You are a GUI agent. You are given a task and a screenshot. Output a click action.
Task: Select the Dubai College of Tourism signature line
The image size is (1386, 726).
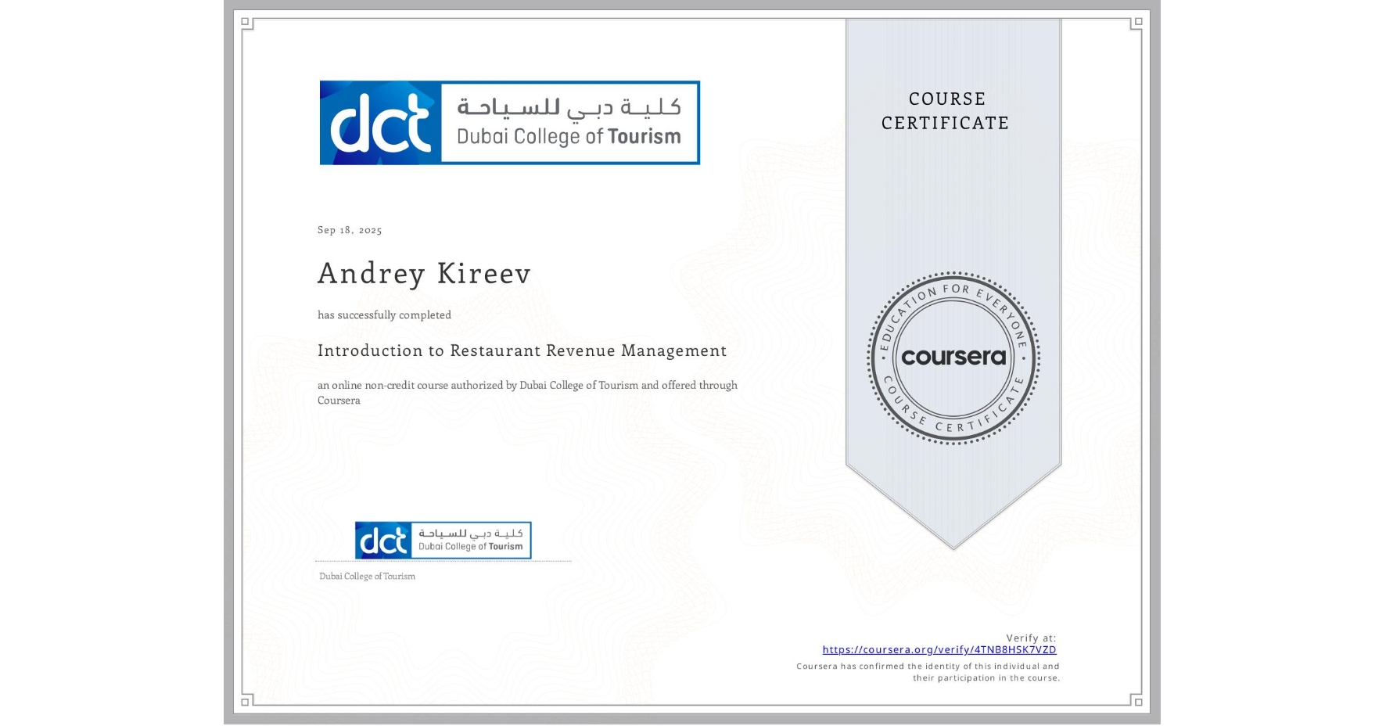click(x=367, y=576)
